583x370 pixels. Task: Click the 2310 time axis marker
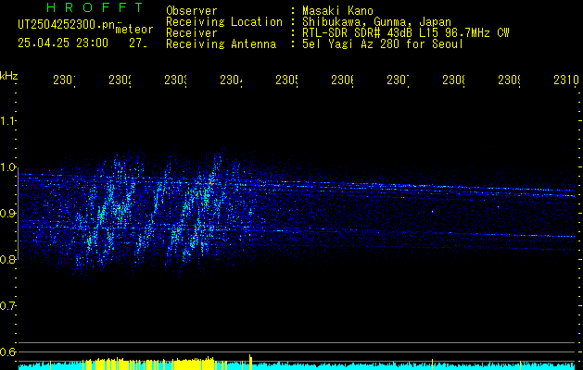566,80
